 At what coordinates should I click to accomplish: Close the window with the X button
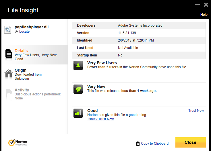click(206, 5)
